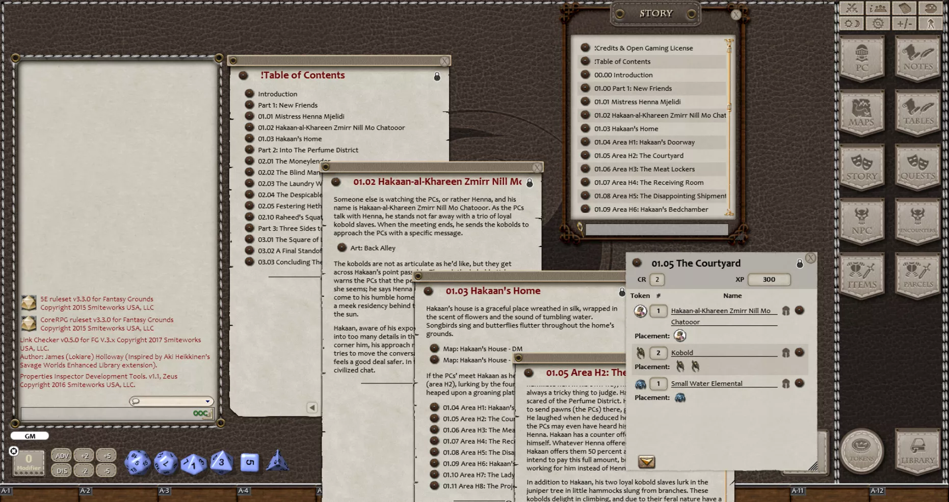Click the left arrow in Table of Contents
The height and width of the screenshot is (502, 949).
click(x=312, y=407)
